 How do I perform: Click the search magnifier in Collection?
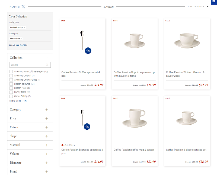(47, 65)
